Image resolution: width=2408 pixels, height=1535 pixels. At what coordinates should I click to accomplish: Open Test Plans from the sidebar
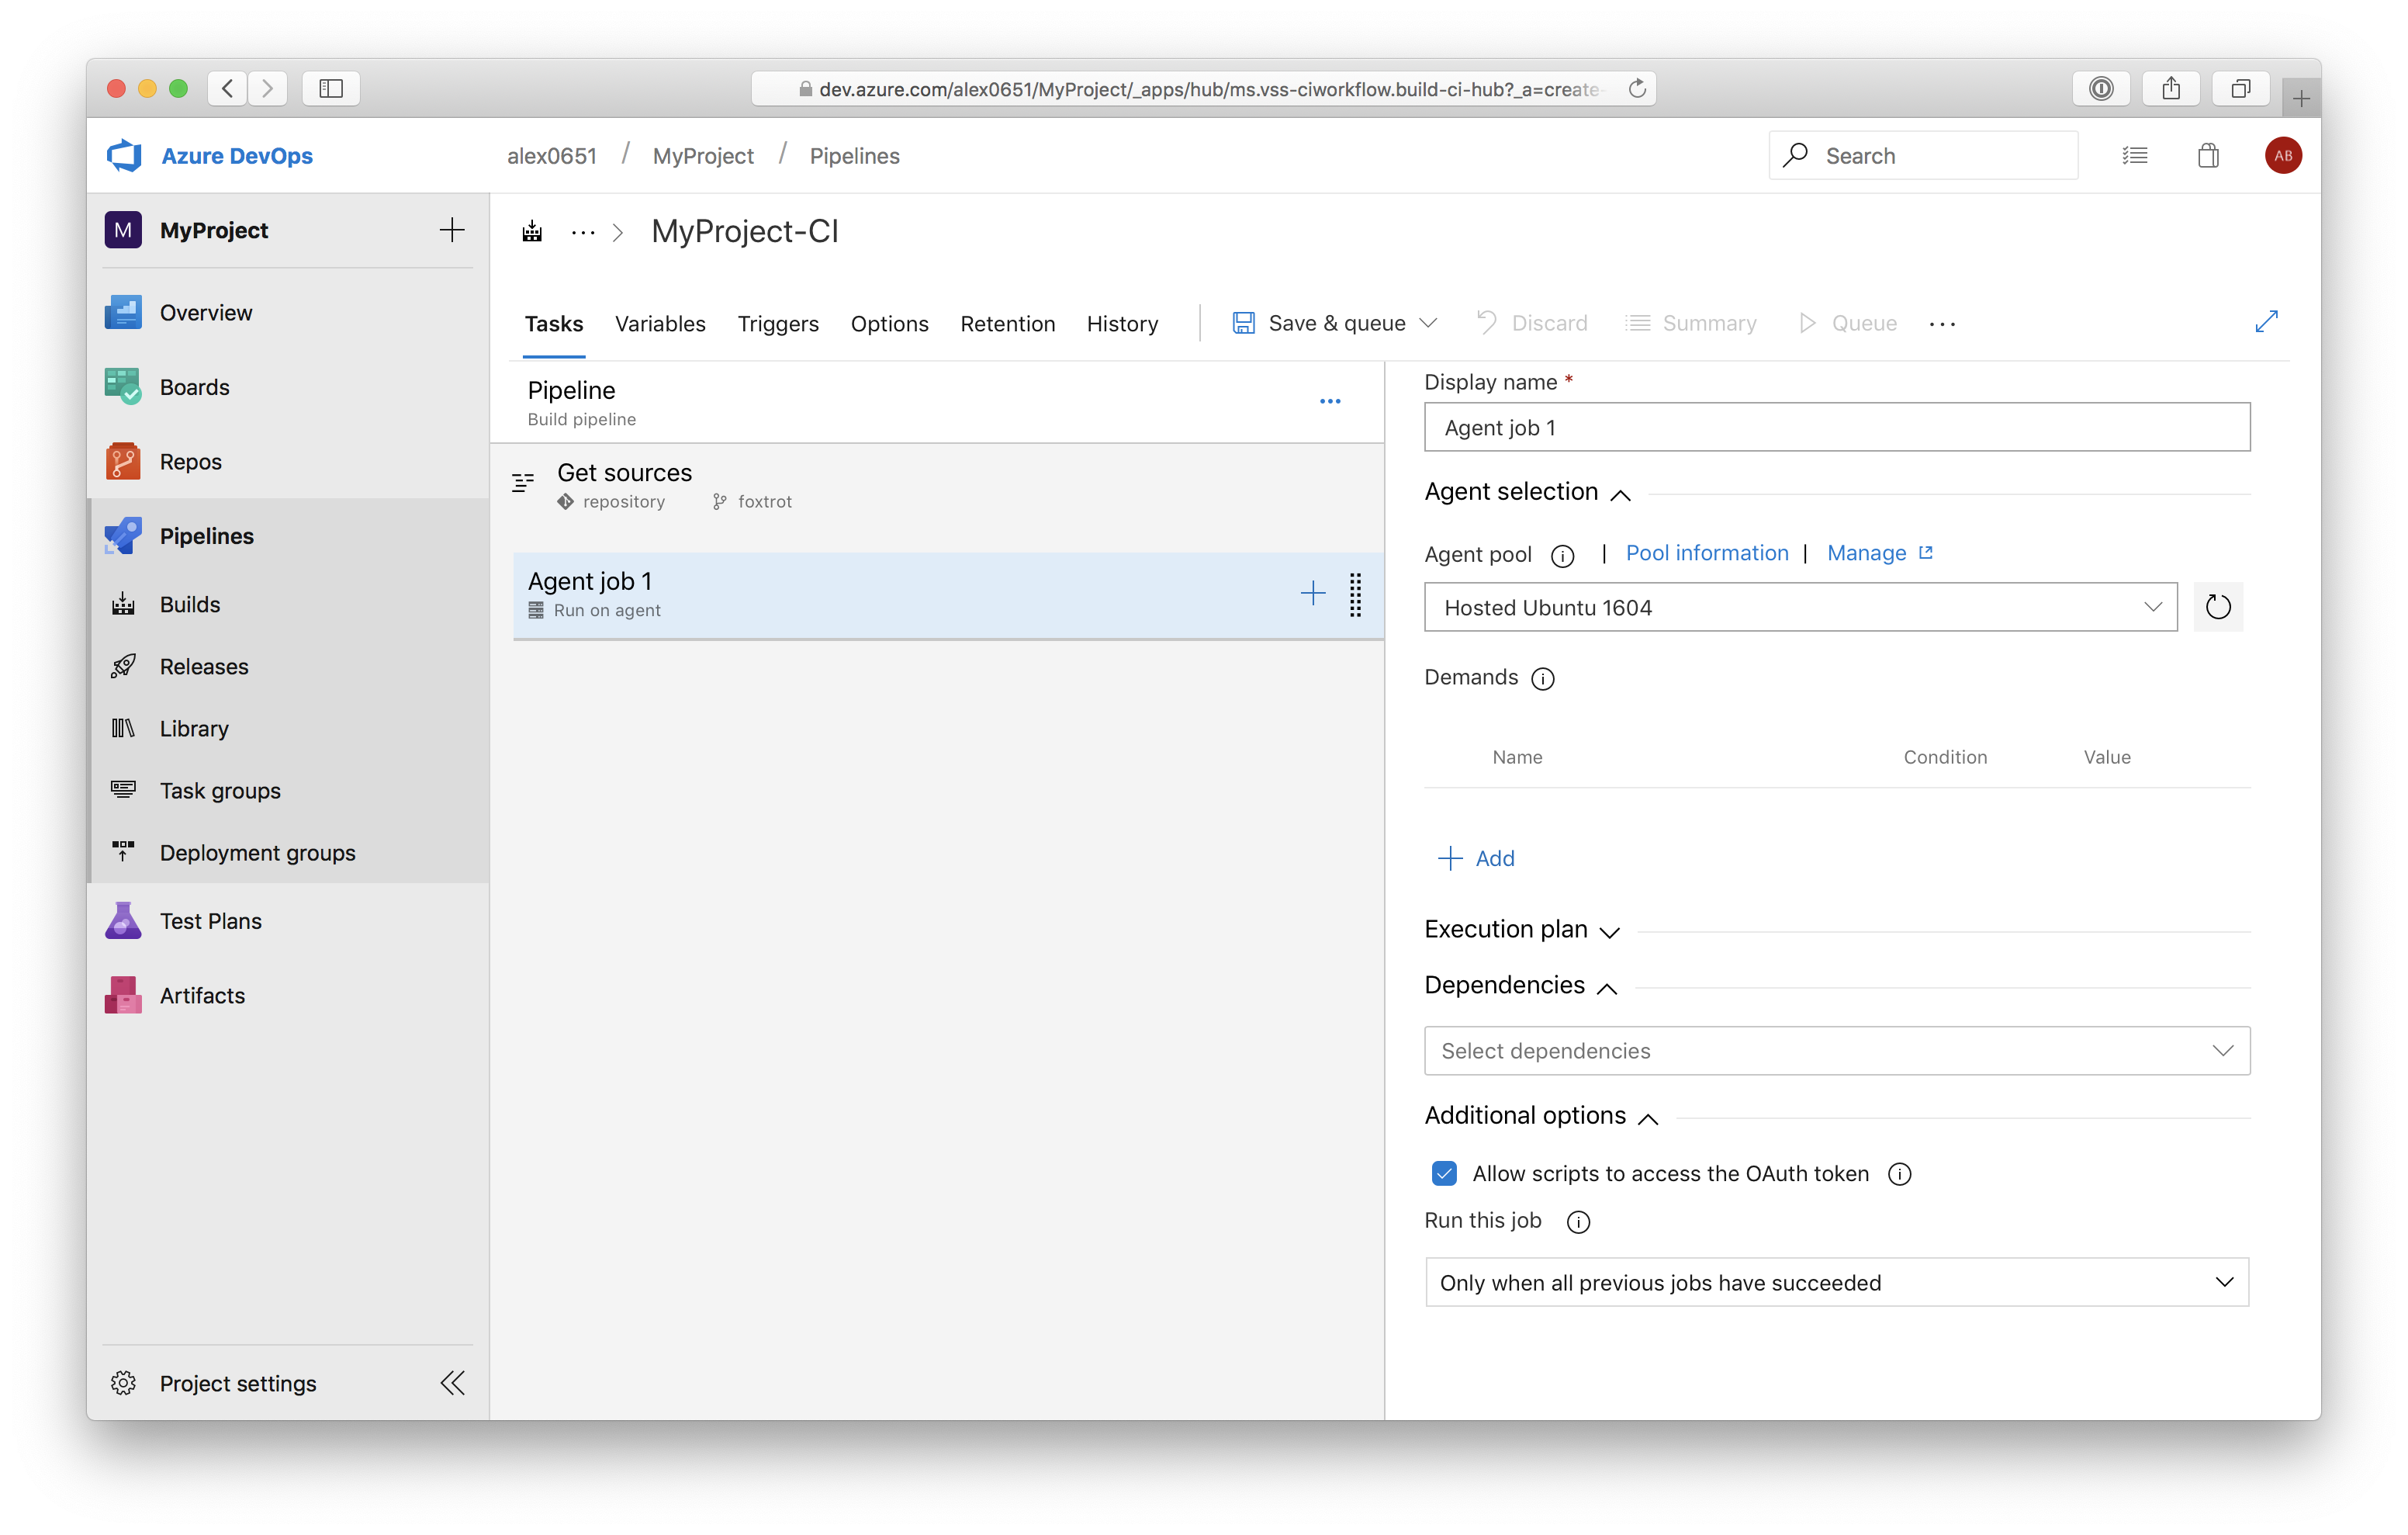coord(210,920)
